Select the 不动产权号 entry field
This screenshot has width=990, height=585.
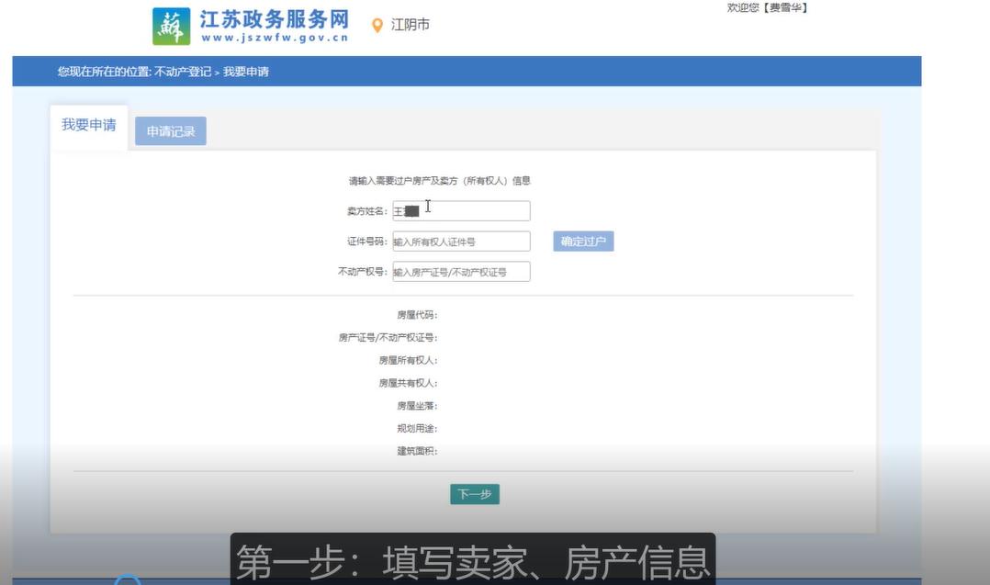460,271
